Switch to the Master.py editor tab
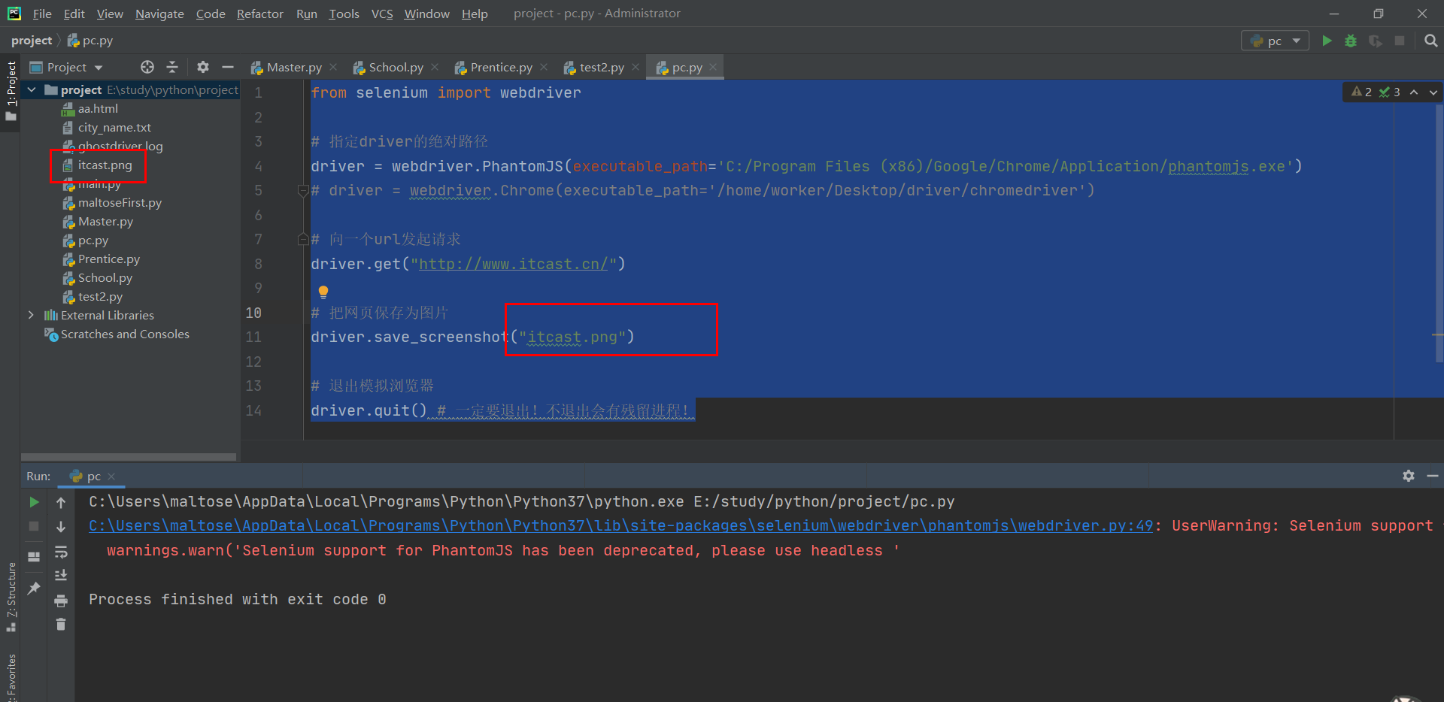Screen dimensions: 1444x702 pos(294,67)
